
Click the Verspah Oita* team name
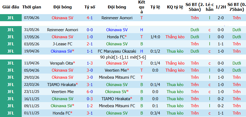pos(62,63)
